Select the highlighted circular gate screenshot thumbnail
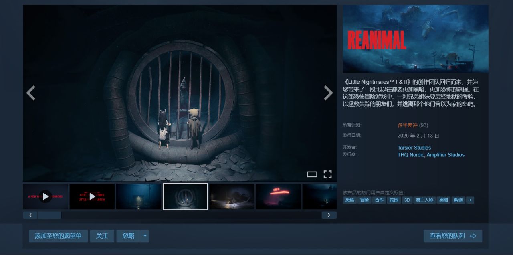Viewport: 513px width, 255px height. (x=185, y=196)
